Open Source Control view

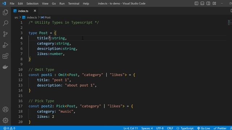tap(5, 34)
